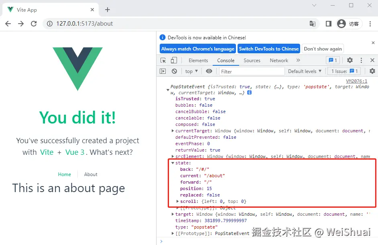The width and height of the screenshot is (378, 245).
Task: Collapse the state property
Action: [x=173, y=163]
